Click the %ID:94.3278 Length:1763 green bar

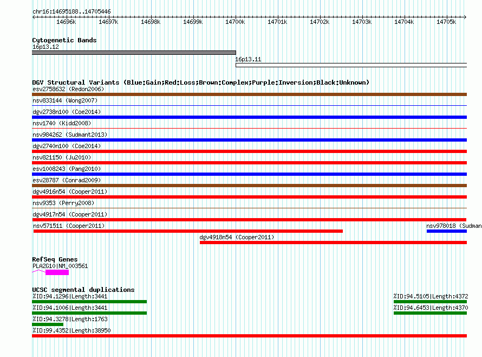click(x=48, y=324)
